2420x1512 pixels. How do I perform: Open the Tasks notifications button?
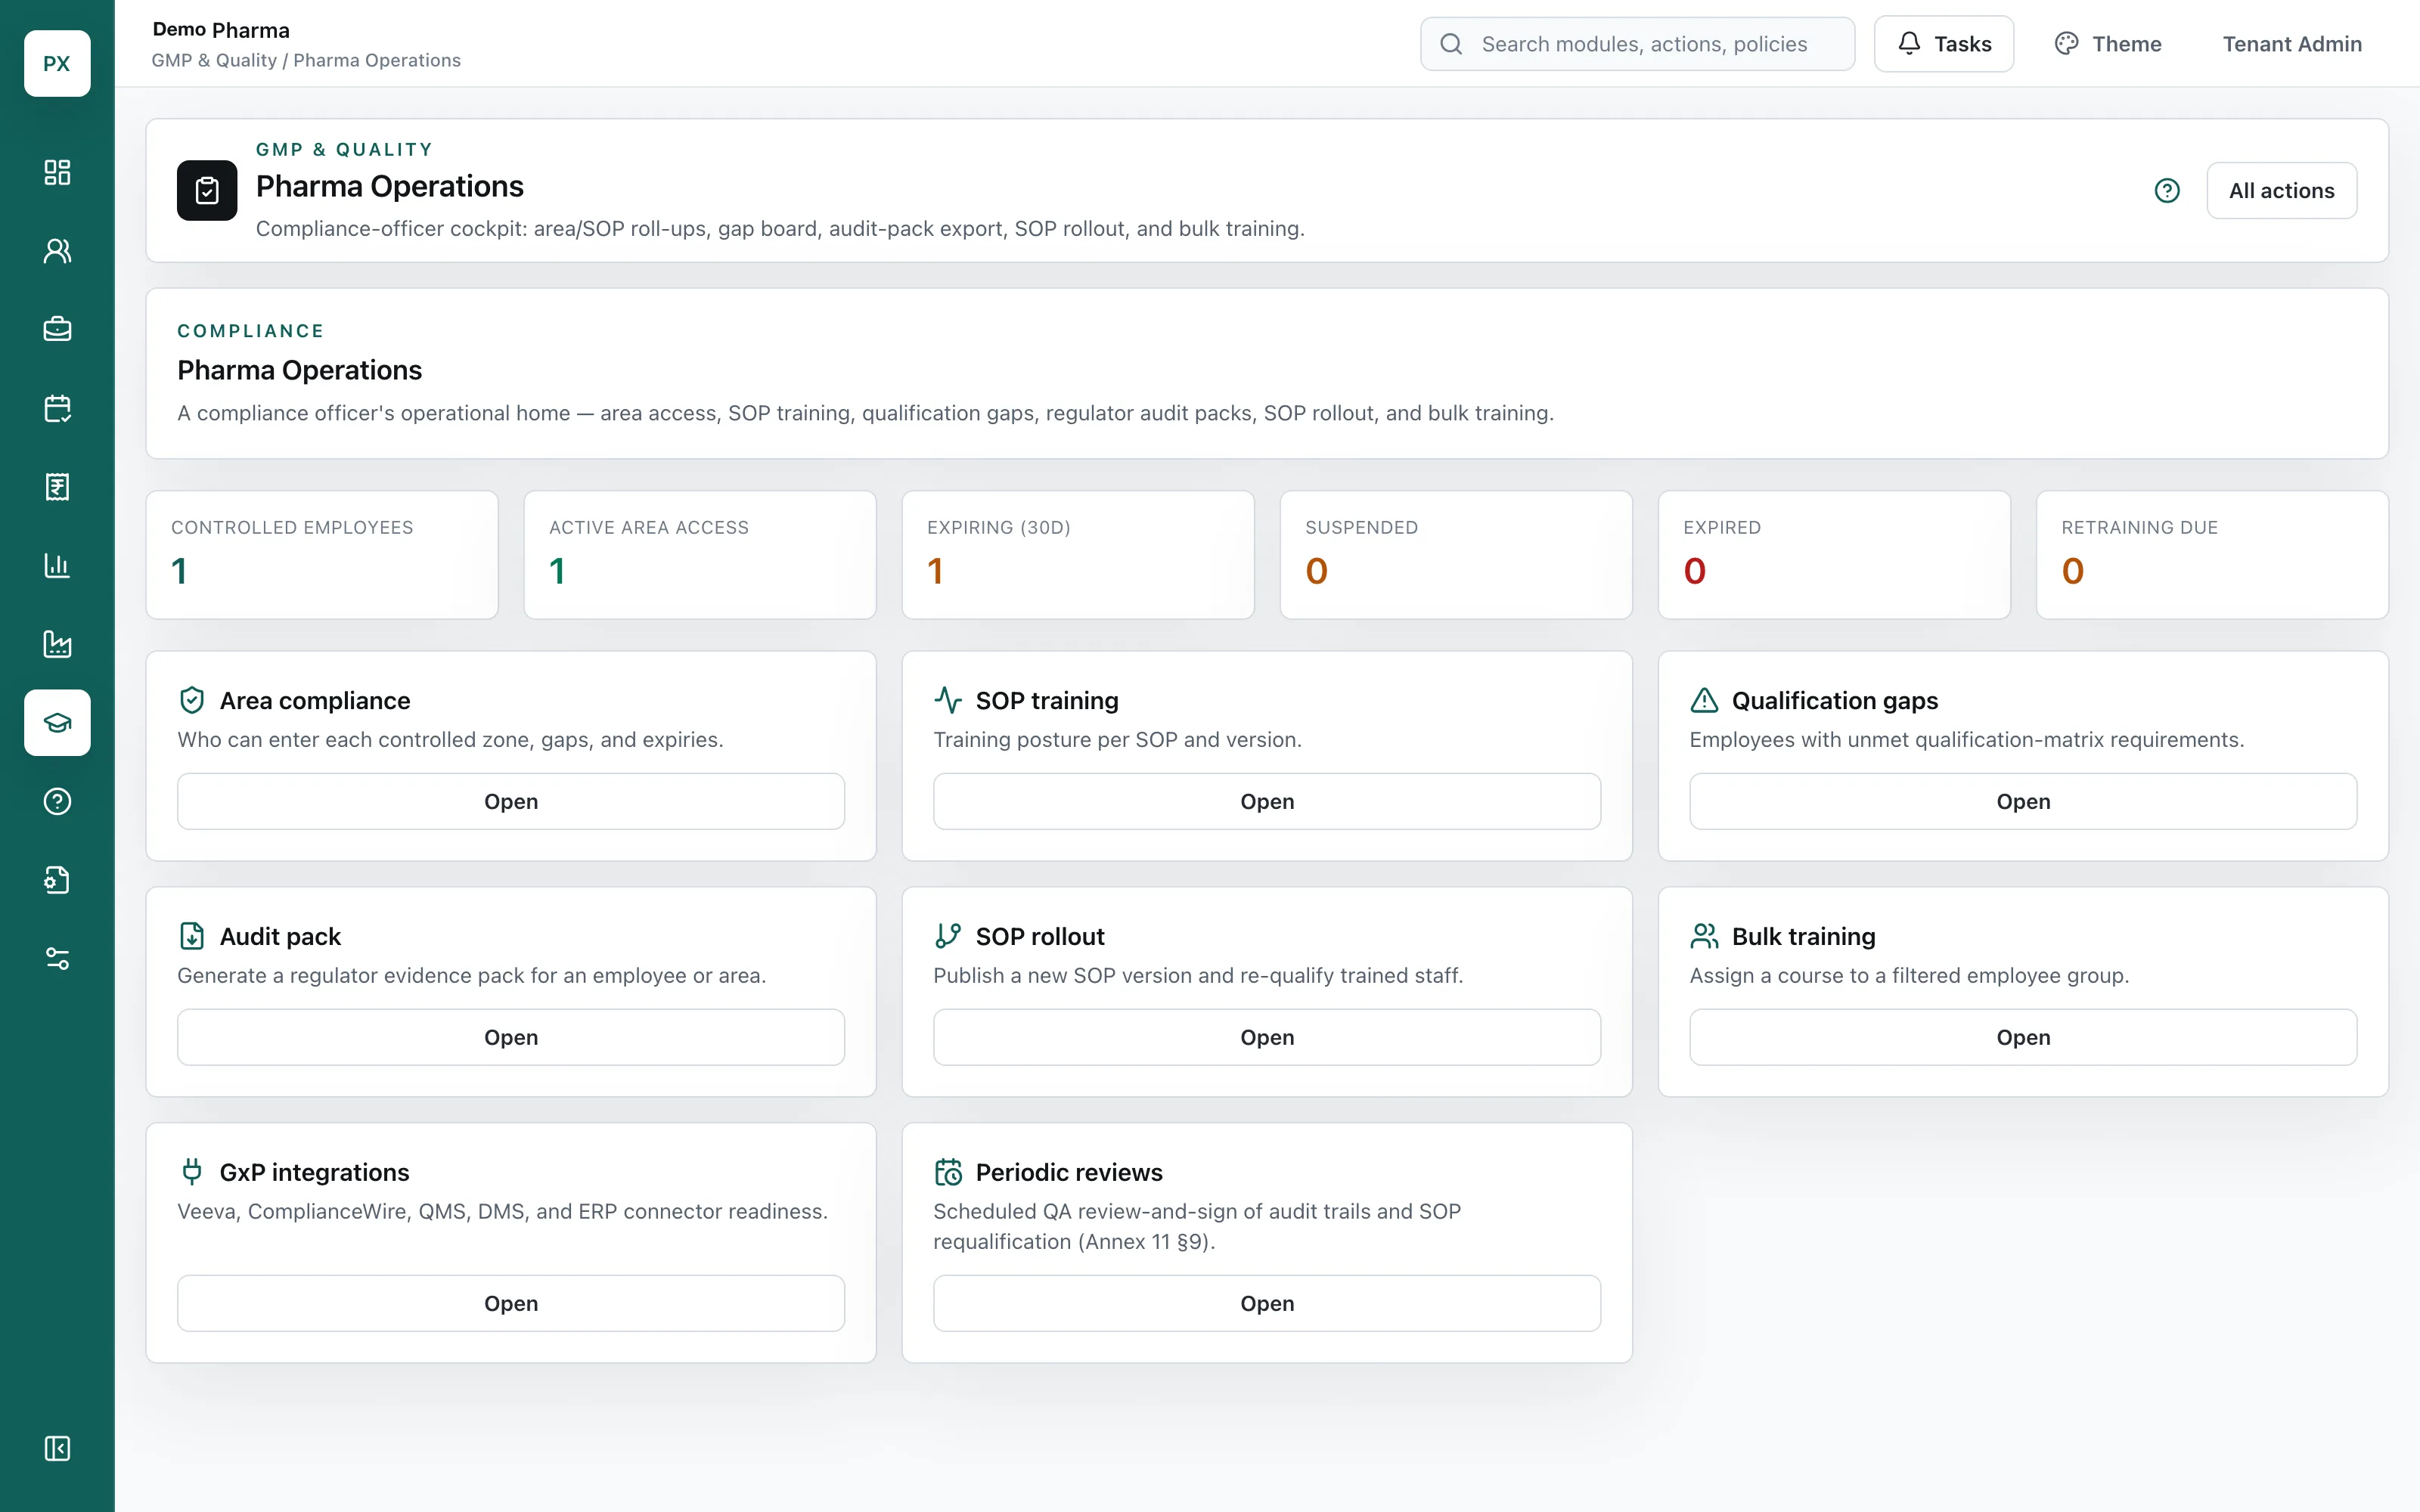pos(1943,44)
